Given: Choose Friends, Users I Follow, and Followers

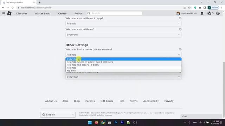Looking at the screenshot, I should click(x=123, y=62).
